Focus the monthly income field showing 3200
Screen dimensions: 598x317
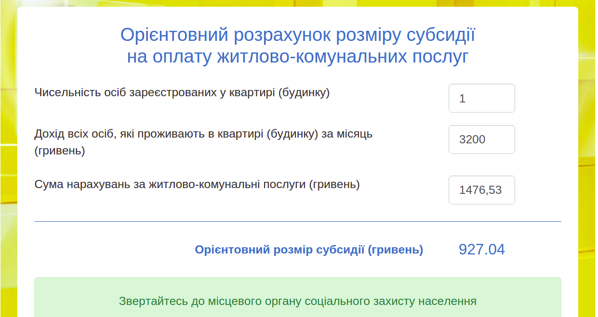pyautogui.click(x=481, y=139)
